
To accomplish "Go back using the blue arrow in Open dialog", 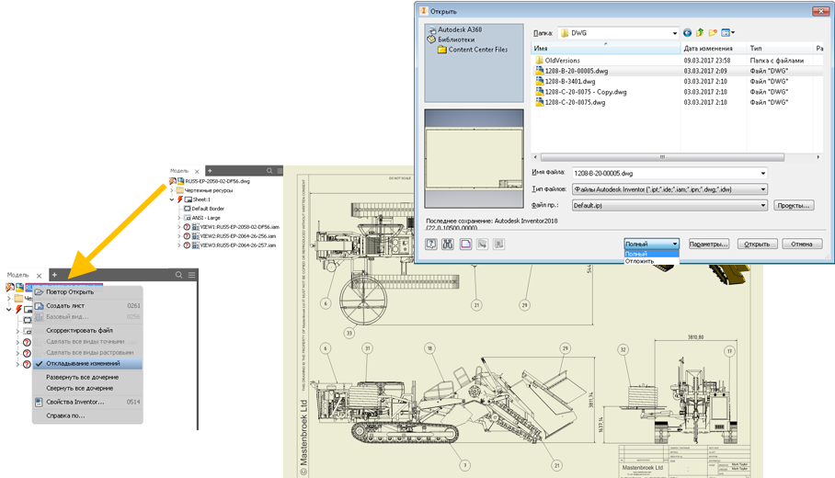I will (688, 33).
